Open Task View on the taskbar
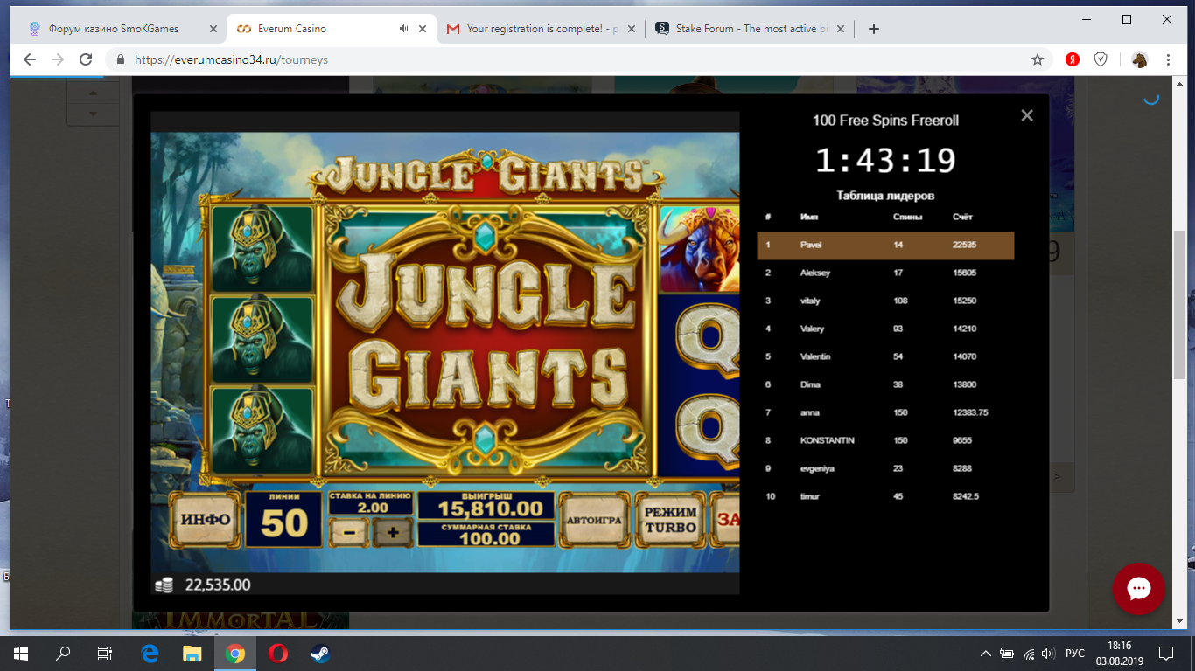The image size is (1195, 671). coord(105,653)
